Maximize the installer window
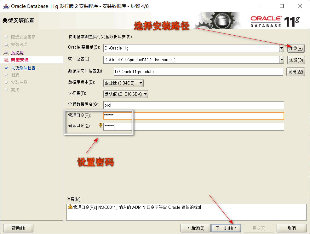Viewport: 310px width, 234px height. 282,6
